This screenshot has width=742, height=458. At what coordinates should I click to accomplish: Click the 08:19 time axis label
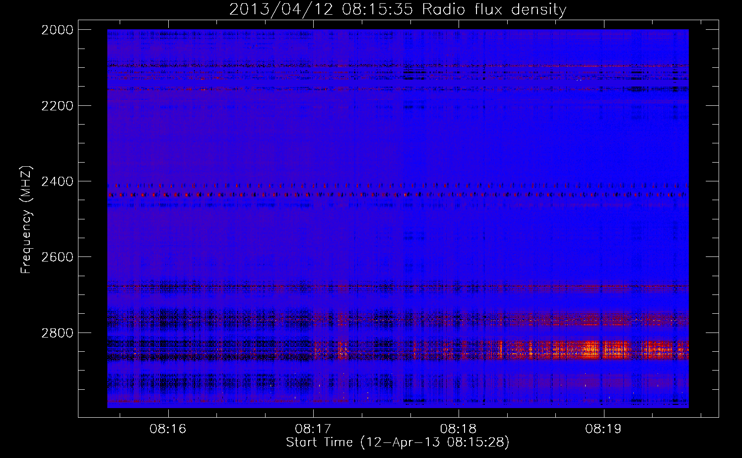pos(604,429)
